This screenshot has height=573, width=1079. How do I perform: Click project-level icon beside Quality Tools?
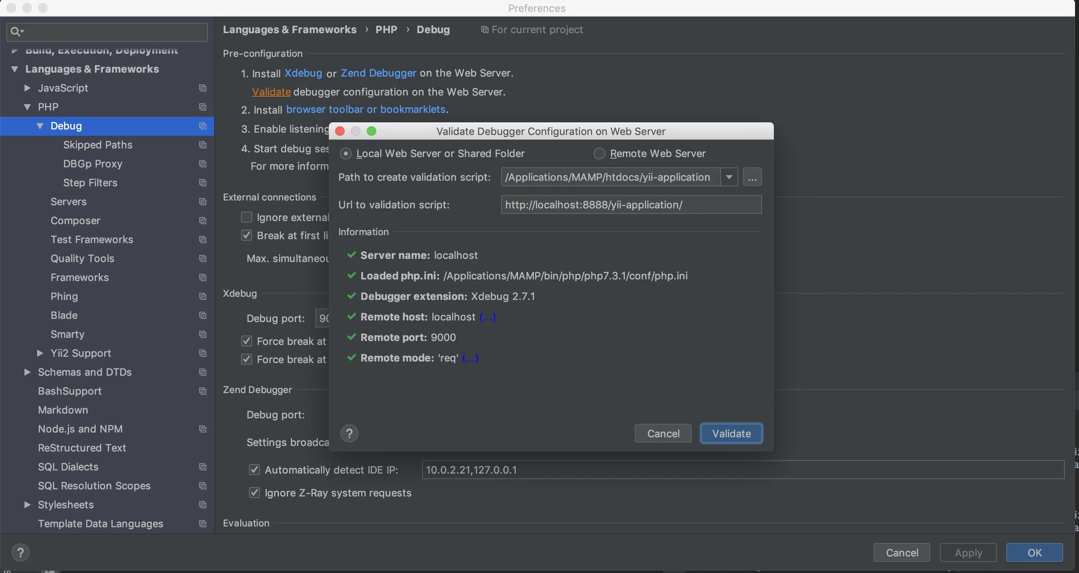click(x=203, y=258)
